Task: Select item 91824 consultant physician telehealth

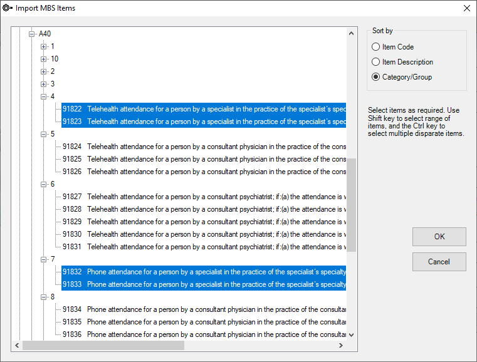Action: point(204,147)
